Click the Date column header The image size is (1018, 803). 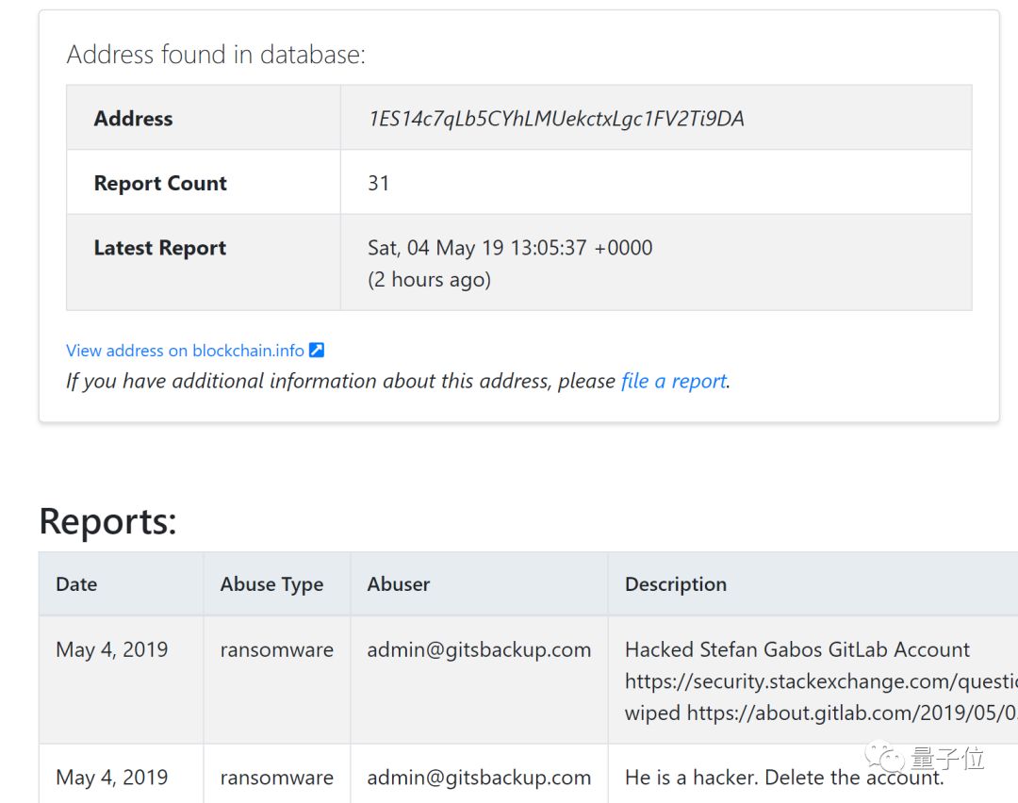tap(76, 584)
